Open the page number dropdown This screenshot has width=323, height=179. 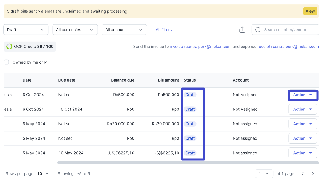coord(264,174)
